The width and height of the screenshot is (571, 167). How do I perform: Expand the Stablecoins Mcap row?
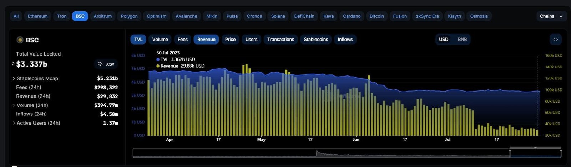14,78
